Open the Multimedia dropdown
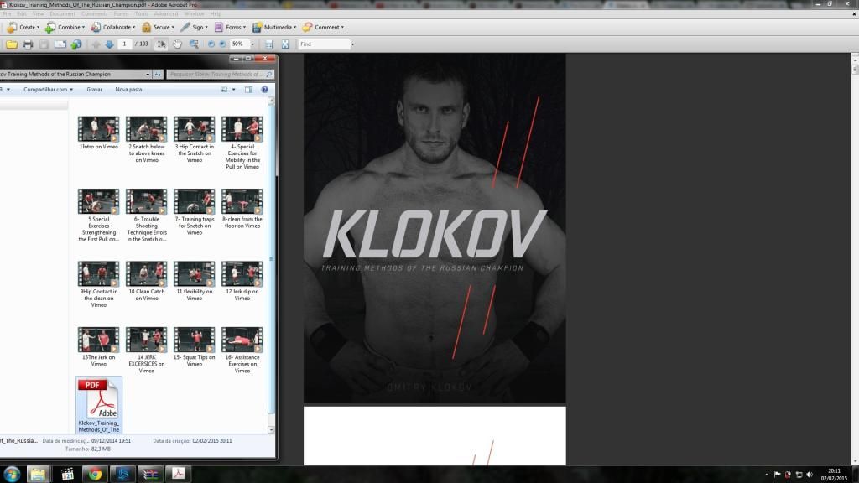859x483 pixels. tap(274, 27)
